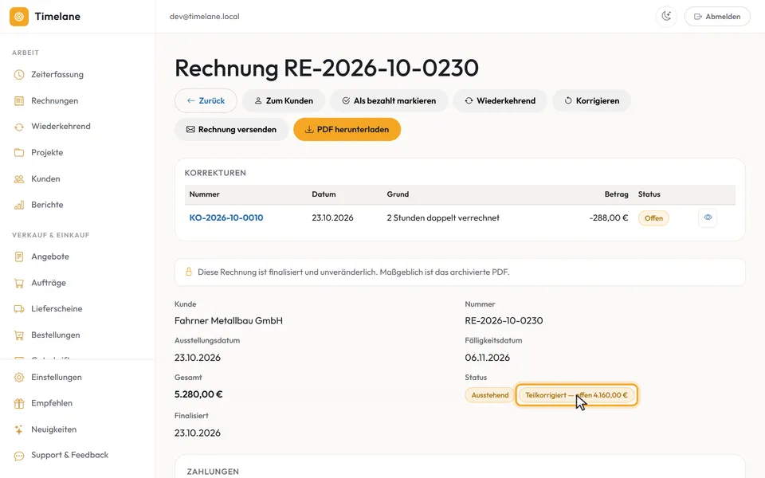Open Kunden in sidebar
The width and height of the screenshot is (765, 478).
point(45,179)
